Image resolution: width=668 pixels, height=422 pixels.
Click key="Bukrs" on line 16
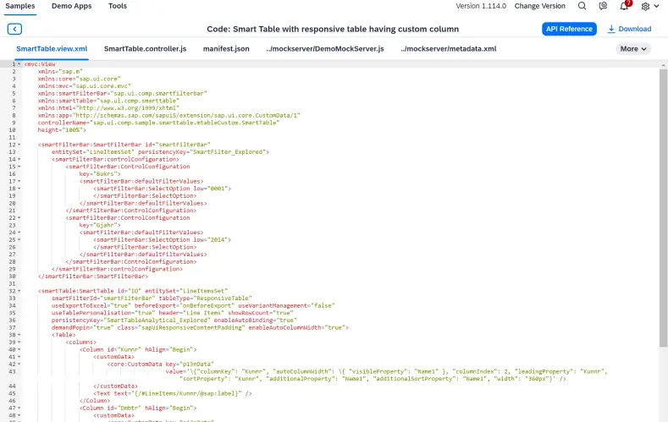click(x=100, y=174)
